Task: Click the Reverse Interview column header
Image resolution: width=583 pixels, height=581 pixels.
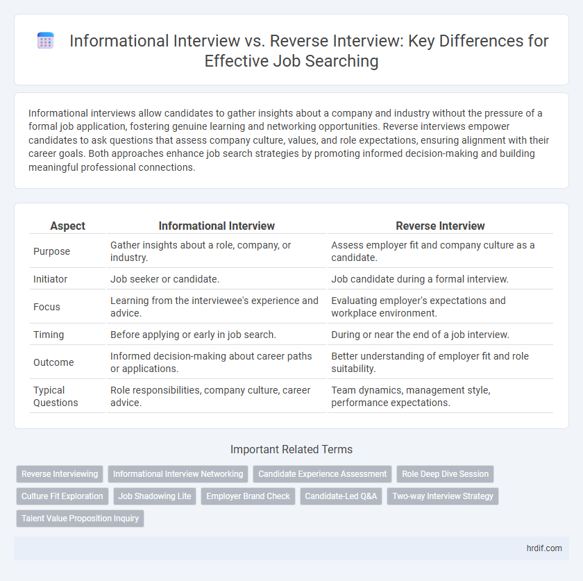Action: tap(440, 226)
